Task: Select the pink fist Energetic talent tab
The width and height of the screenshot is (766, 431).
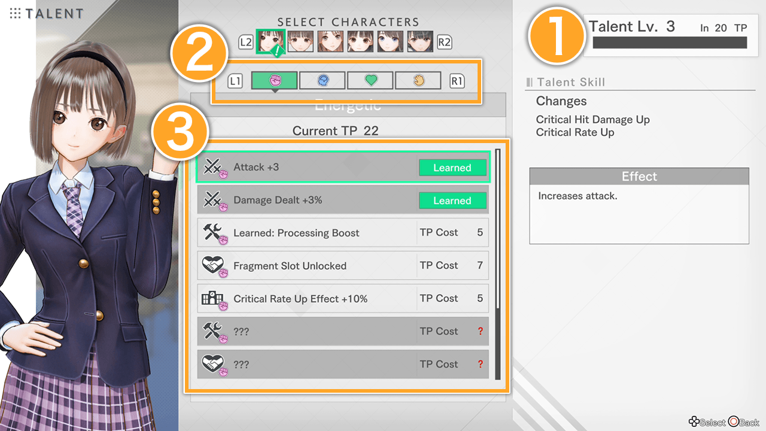Action: (274, 80)
